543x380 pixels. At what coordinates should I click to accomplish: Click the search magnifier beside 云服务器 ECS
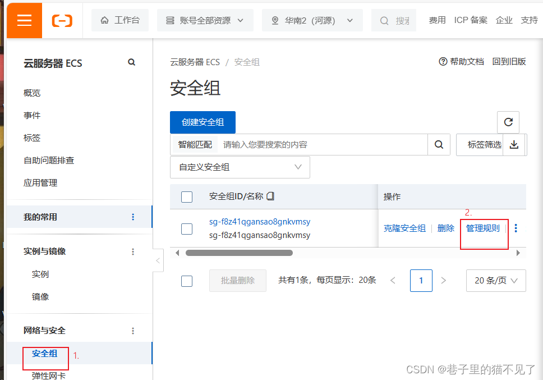tap(131, 63)
